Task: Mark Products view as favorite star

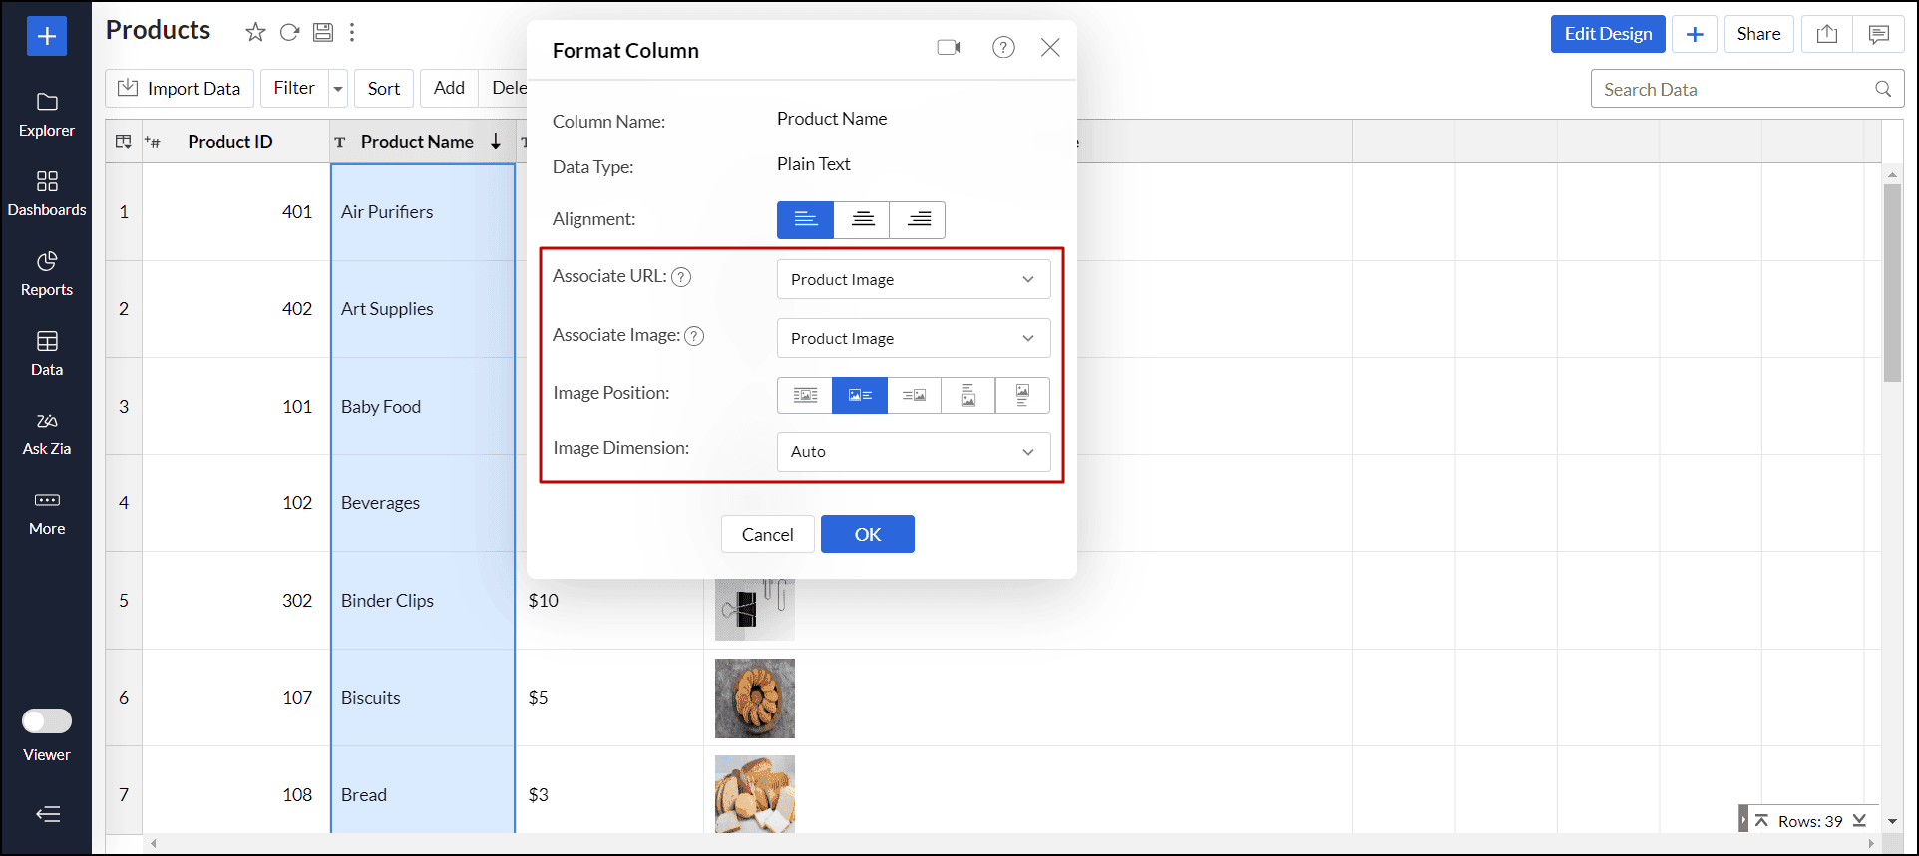Action: pos(255,33)
